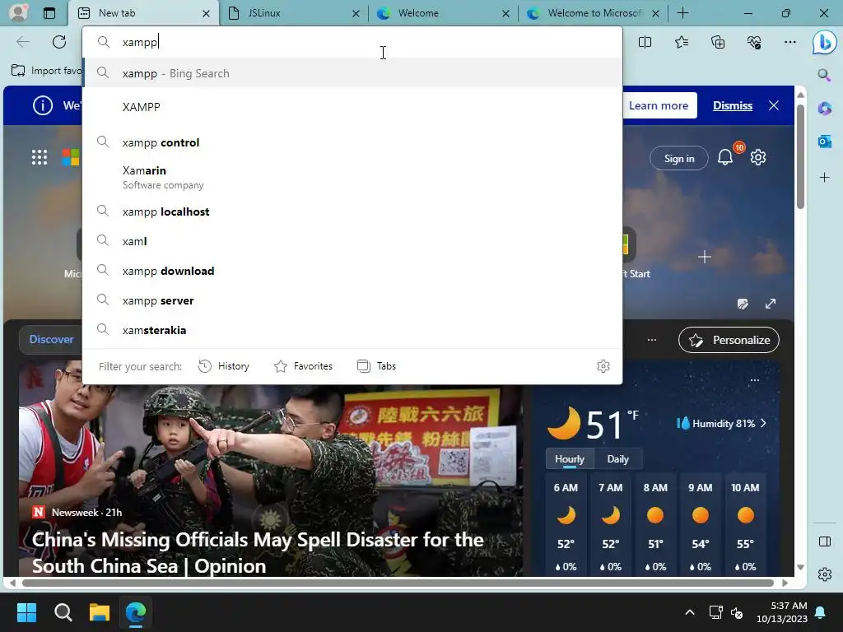Open weather card more options ellipsis

pos(754,380)
